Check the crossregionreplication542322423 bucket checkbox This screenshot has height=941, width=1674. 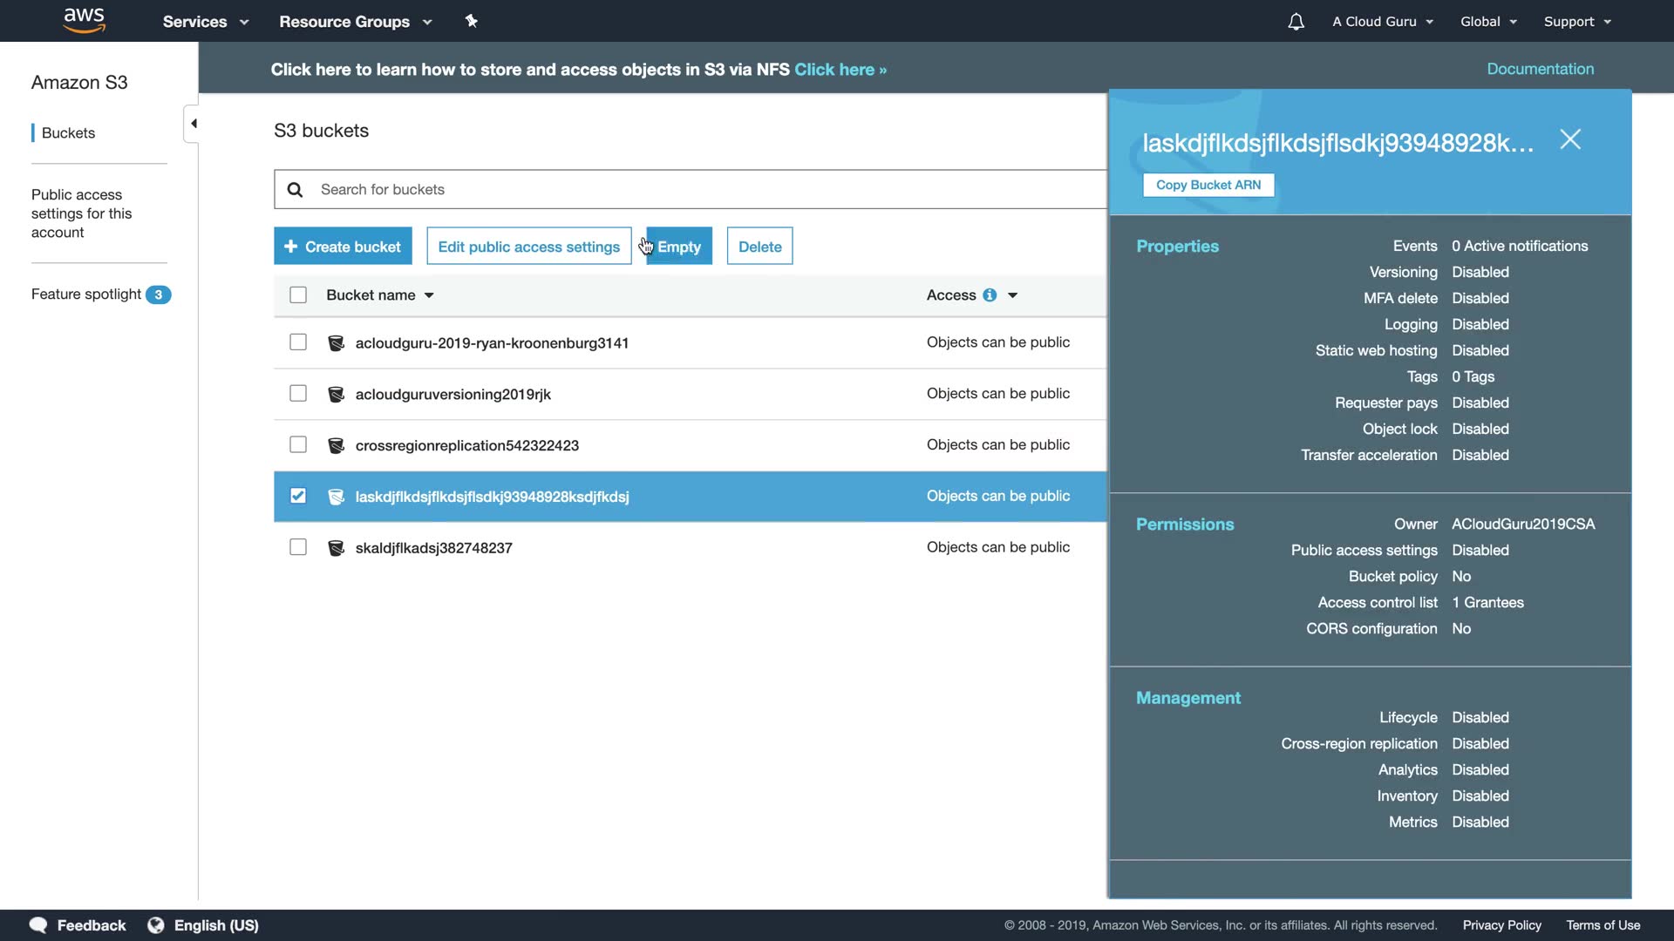(298, 445)
